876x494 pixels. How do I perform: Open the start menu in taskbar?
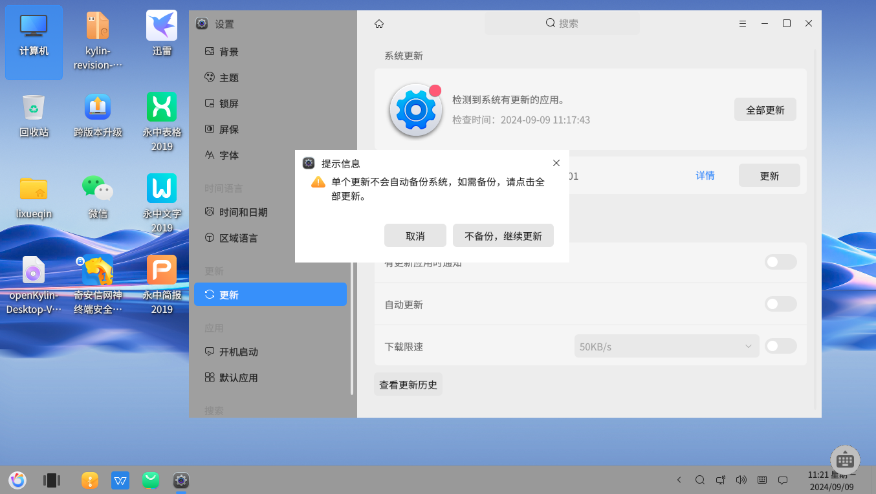(x=17, y=480)
